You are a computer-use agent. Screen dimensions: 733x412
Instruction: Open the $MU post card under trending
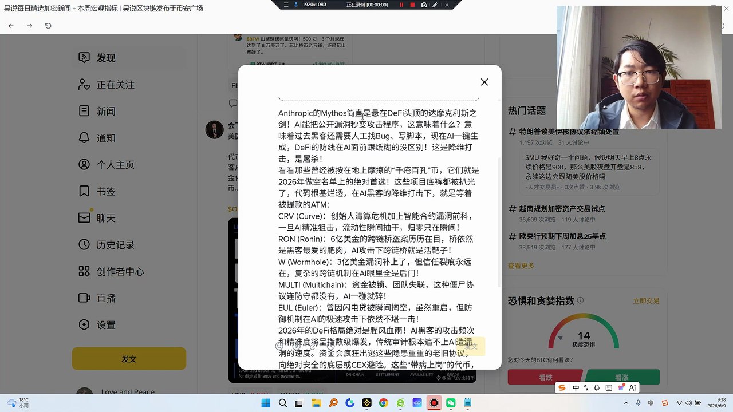[589, 172]
